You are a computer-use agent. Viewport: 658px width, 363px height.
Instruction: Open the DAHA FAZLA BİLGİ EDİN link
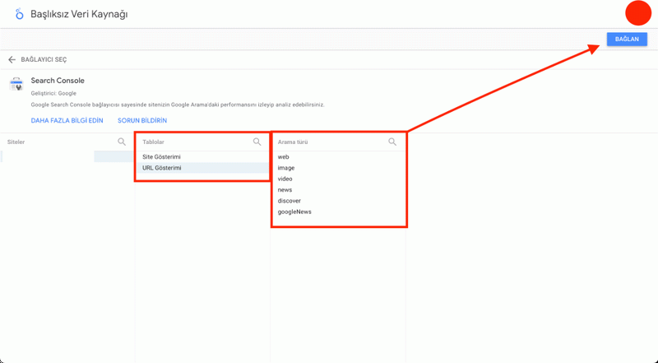pyautogui.click(x=67, y=120)
